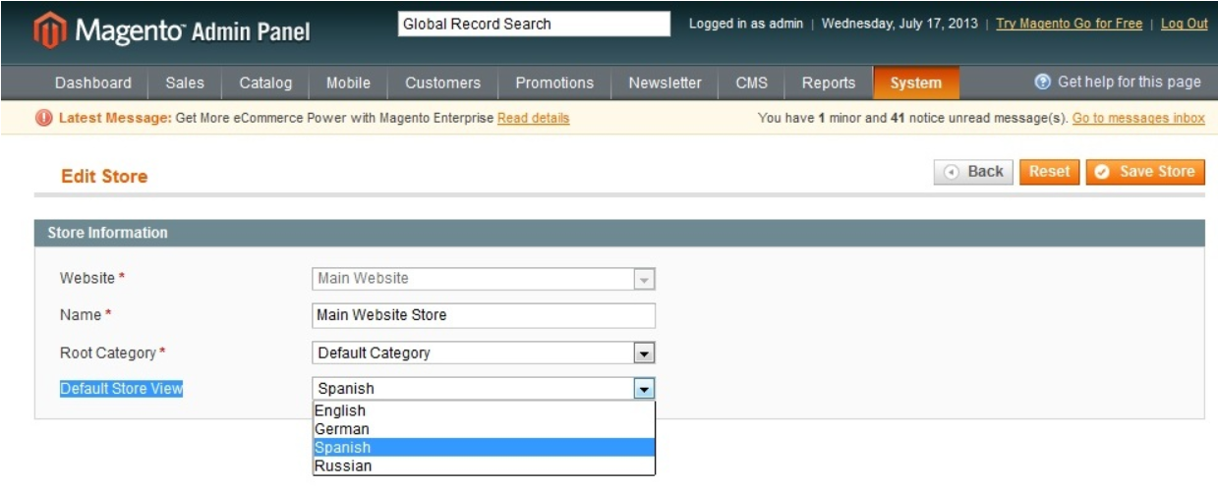Click Get help for this page
Screen dimensions: 1218x490
click(x=1129, y=82)
